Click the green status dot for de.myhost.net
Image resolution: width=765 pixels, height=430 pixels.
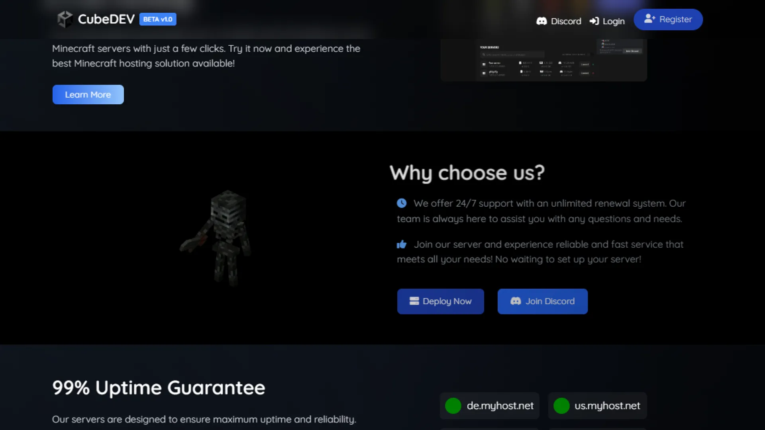click(x=453, y=406)
